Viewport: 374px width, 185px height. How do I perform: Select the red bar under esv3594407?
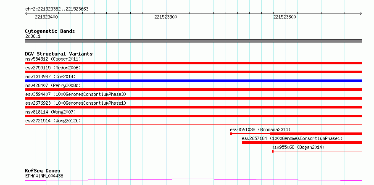(193, 98)
